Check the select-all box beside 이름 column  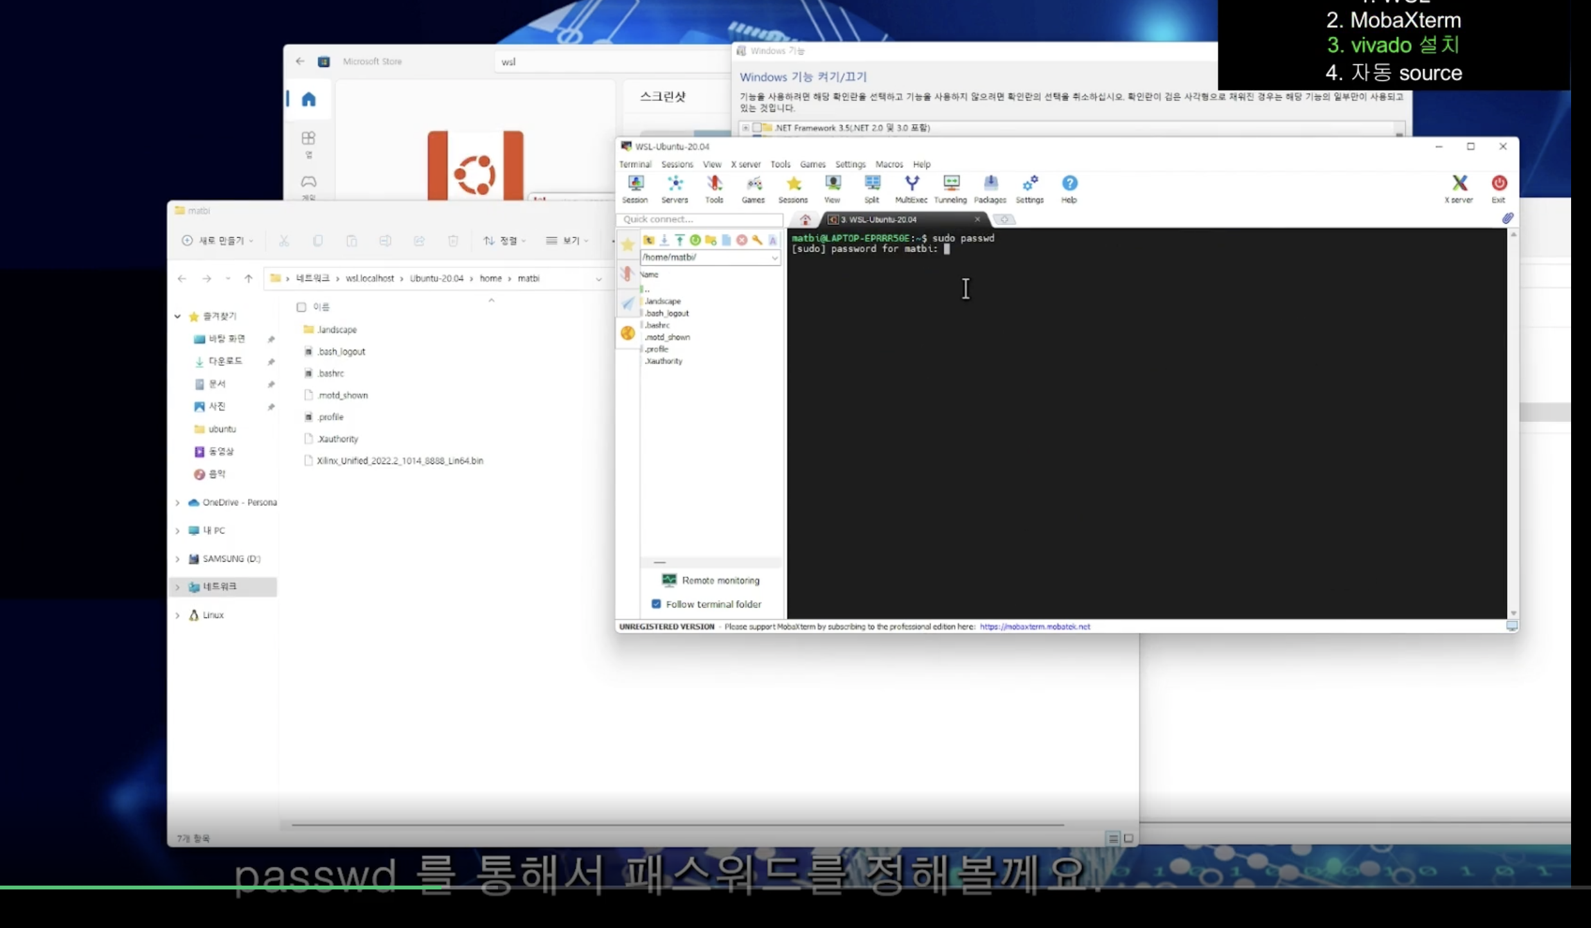[301, 307]
